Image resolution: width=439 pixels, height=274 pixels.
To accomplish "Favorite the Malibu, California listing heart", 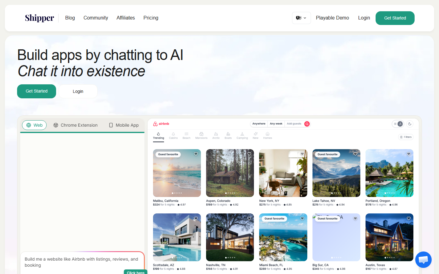I will pos(196,154).
